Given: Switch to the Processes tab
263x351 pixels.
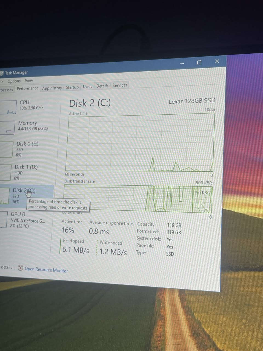Looking at the screenshot, I should [6, 90].
